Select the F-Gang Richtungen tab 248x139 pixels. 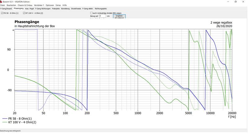(43, 9)
